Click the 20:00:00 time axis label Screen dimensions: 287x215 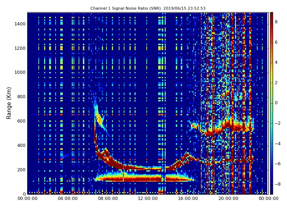228,199
